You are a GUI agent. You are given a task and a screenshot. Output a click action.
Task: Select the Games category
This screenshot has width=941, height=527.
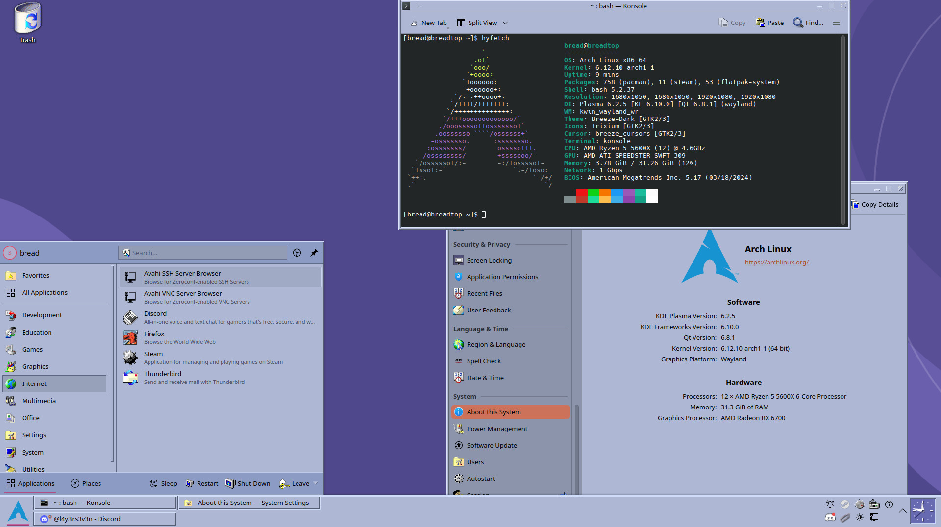coord(54,349)
